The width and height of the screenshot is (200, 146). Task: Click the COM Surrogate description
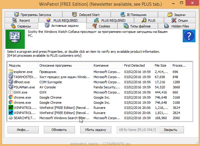[x=51, y=82]
